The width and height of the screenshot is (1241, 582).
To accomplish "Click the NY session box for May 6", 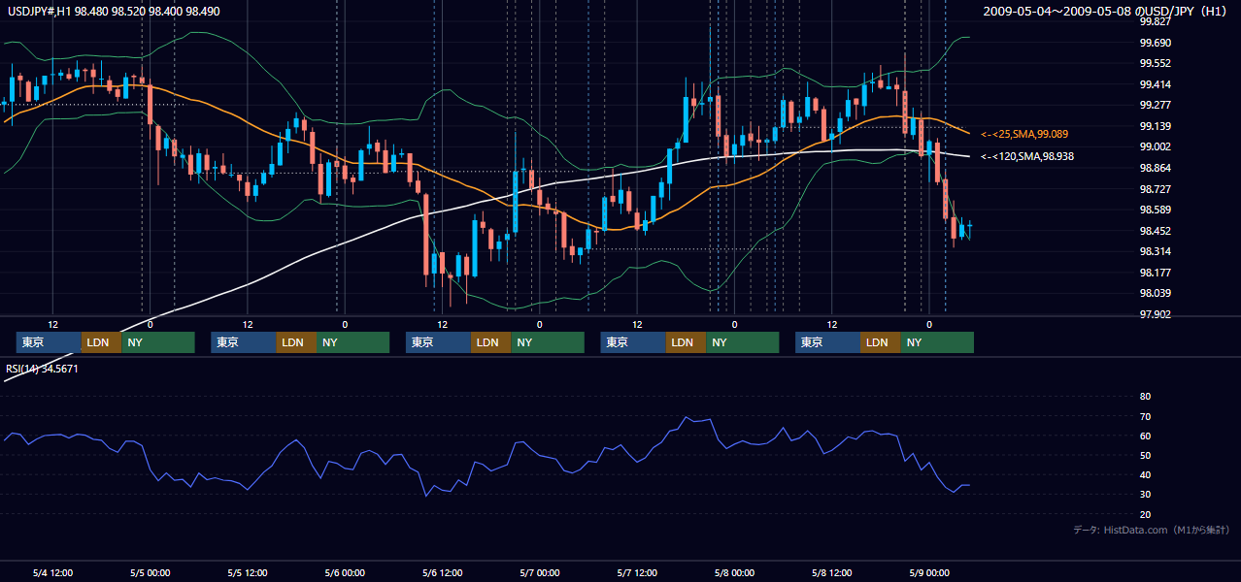I will [x=547, y=342].
